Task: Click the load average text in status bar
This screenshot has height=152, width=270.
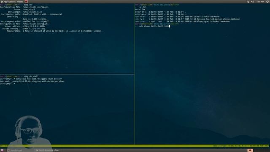Action: (241, 146)
